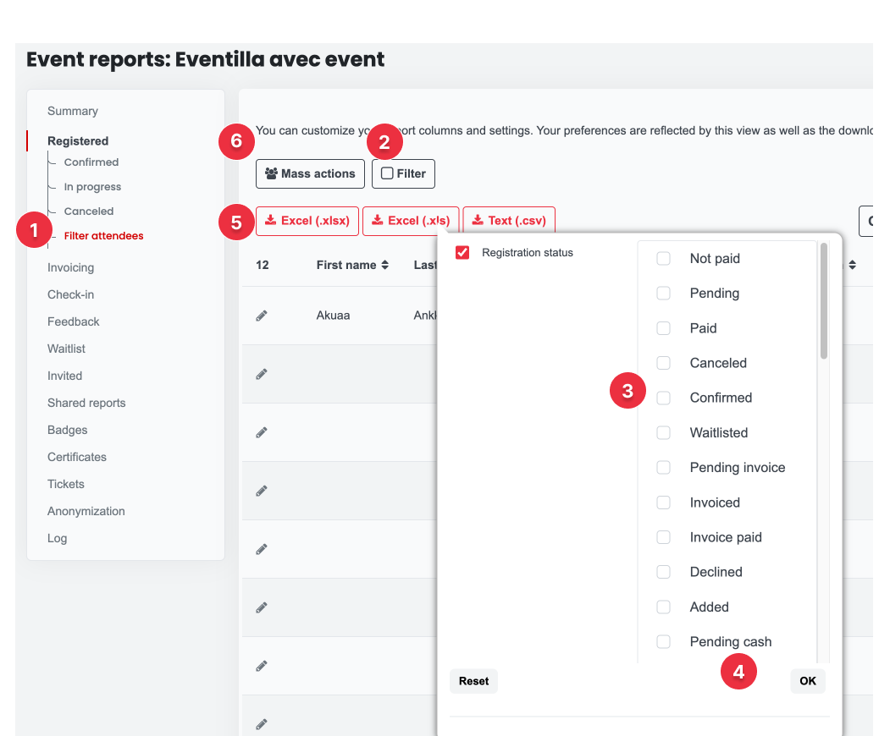Viewport: 879px width, 736px height.
Task: Select Canceled under Registered
Action: (x=89, y=211)
